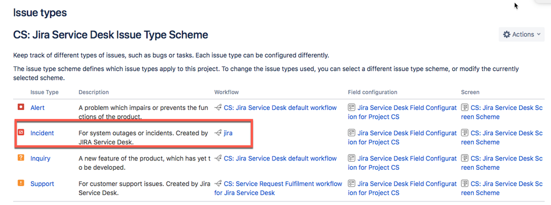Click the Issue Type column header
This screenshot has height=205, width=551.
(x=44, y=92)
